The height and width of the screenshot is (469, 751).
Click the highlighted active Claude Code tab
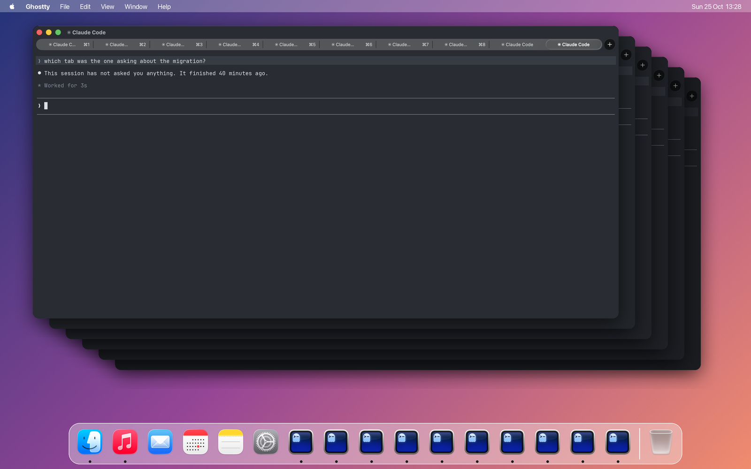click(x=574, y=45)
